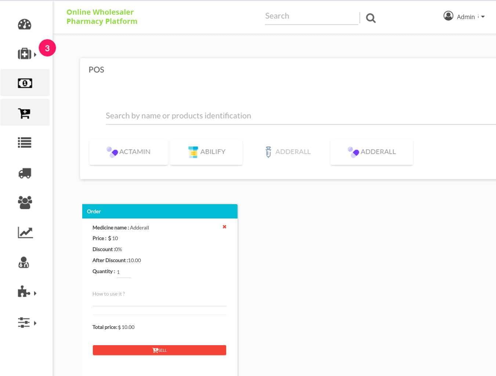Edit the Quantity field value

(x=124, y=272)
